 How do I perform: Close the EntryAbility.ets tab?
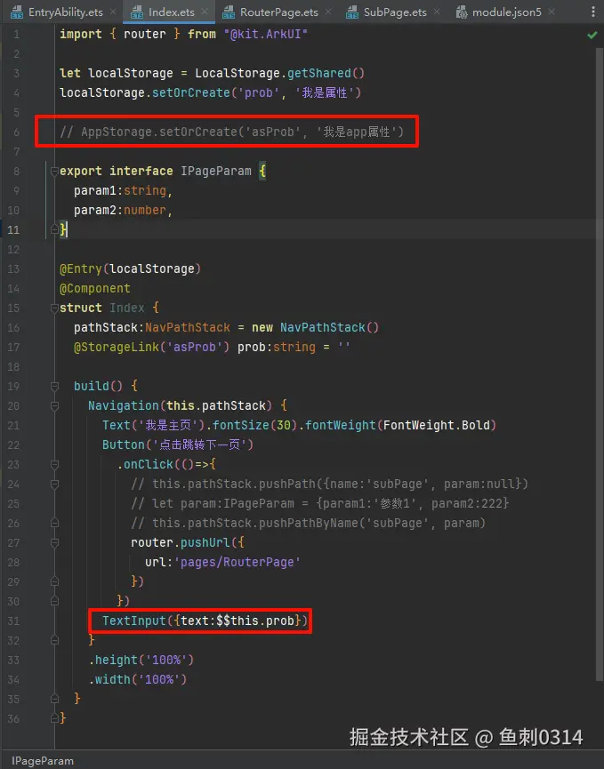(113, 12)
